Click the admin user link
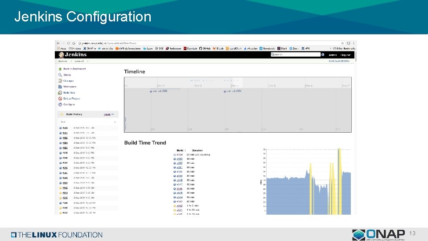The width and height of the screenshot is (428, 241). coord(333,55)
